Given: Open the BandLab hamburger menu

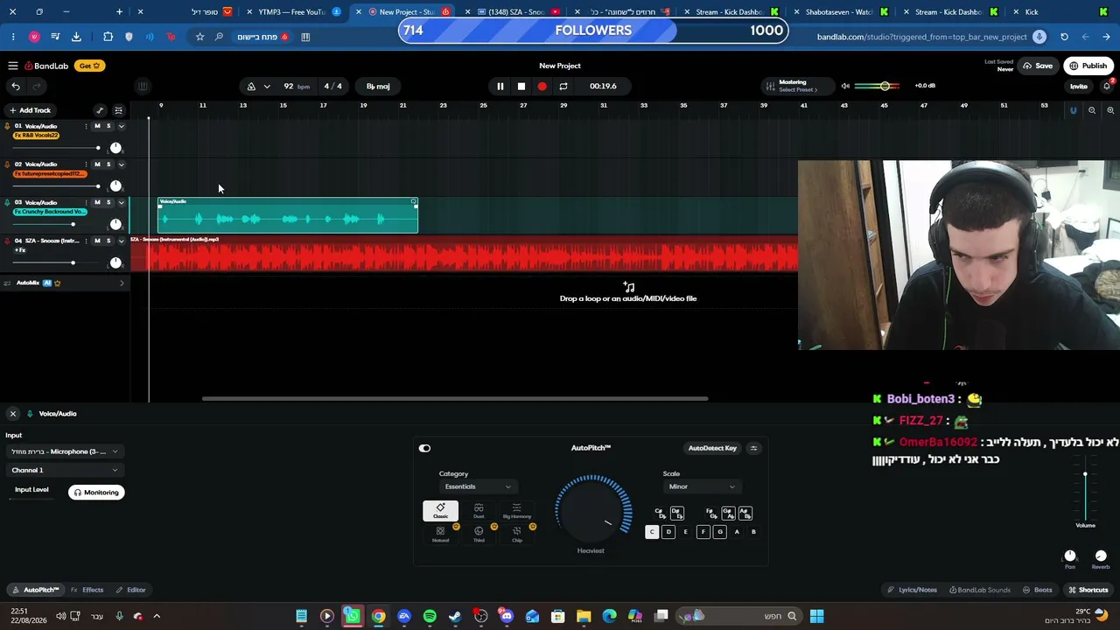Looking at the screenshot, I should [x=13, y=66].
